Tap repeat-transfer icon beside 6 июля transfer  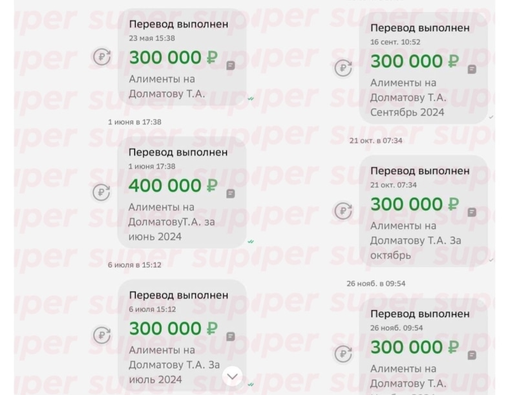tap(101, 335)
